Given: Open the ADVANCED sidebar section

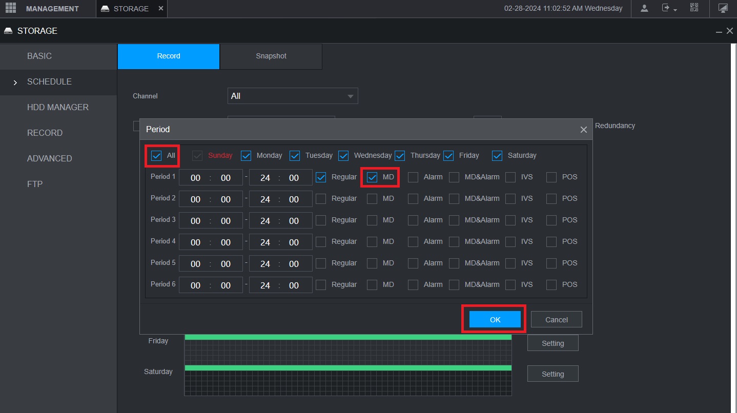Looking at the screenshot, I should (x=58, y=159).
